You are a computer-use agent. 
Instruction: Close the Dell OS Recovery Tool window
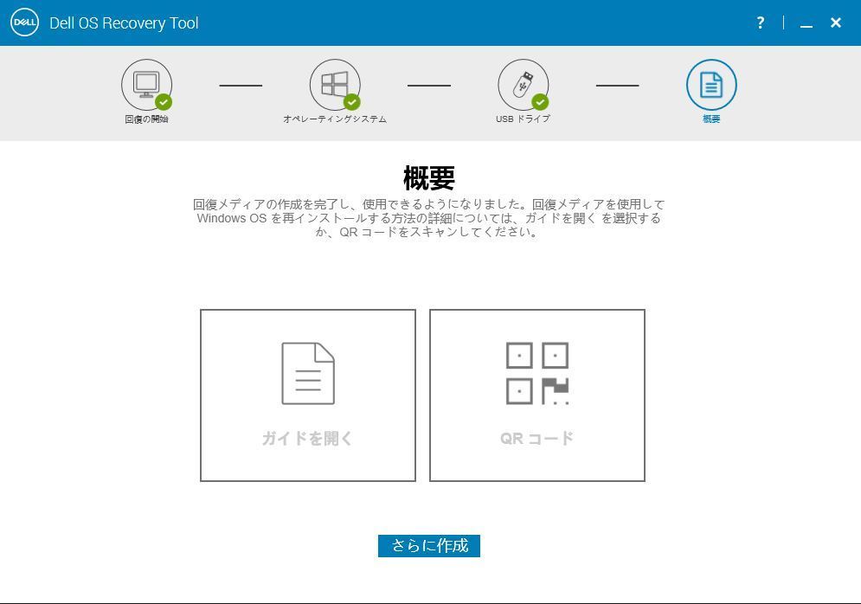pos(836,22)
